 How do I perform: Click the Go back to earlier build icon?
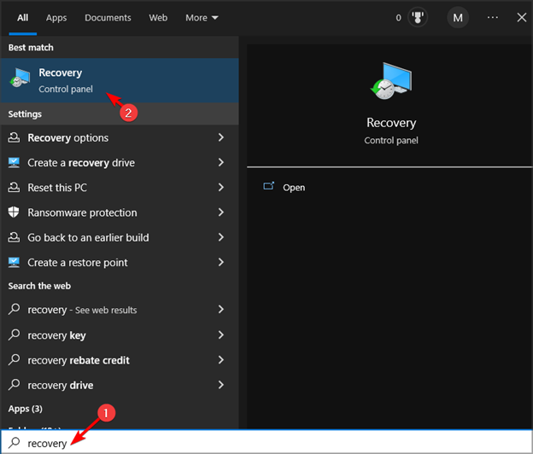[15, 237]
